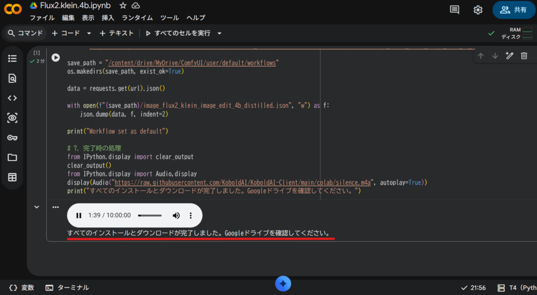Open the table of contents sidebar icon
Screen dimensions: 537x295
(12, 59)
